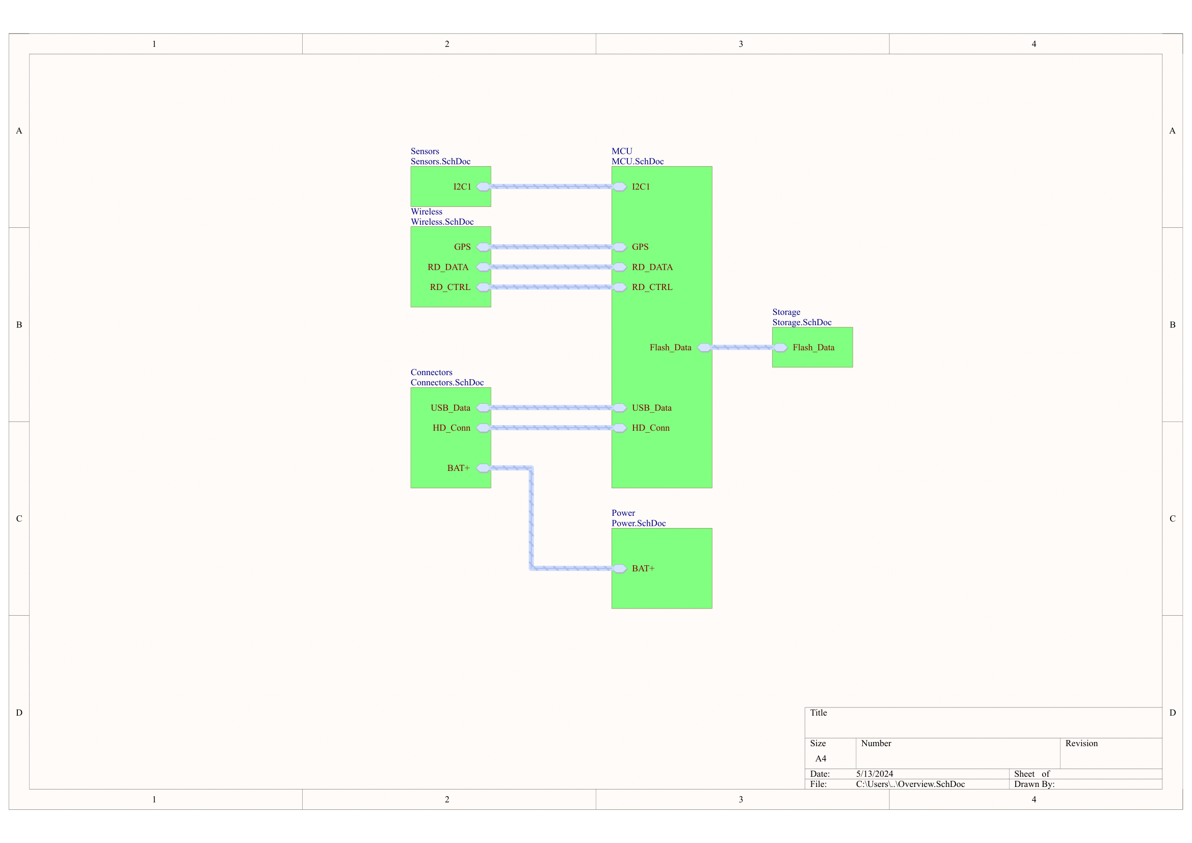The height and width of the screenshot is (843, 1192).
Task: Click the A4 size value in title block
Action: 820,758
